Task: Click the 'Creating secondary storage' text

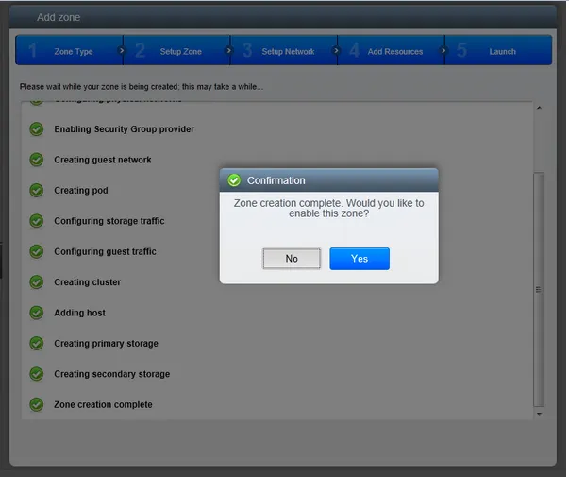Action: point(111,374)
